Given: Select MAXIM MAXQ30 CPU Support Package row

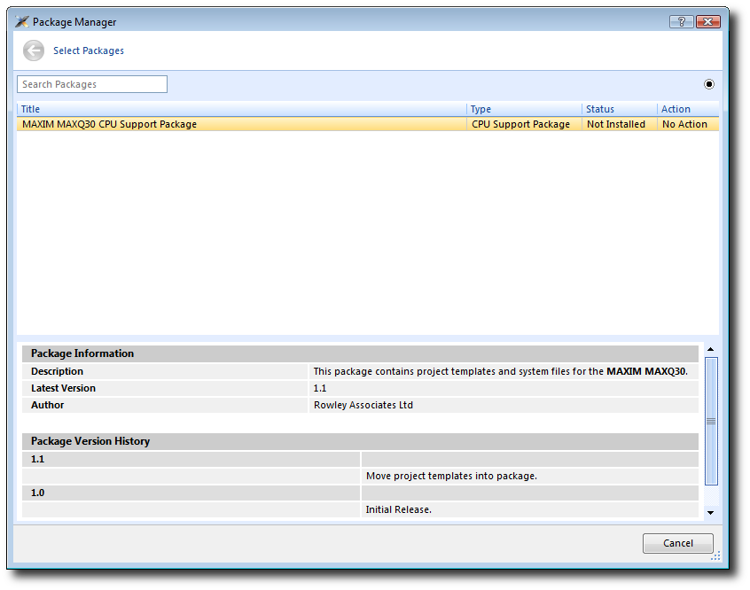Looking at the screenshot, I should pyautogui.click(x=368, y=124).
